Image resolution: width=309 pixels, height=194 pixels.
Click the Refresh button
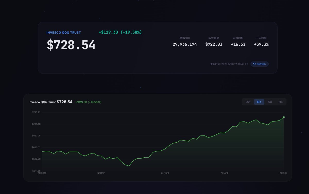coord(260,64)
